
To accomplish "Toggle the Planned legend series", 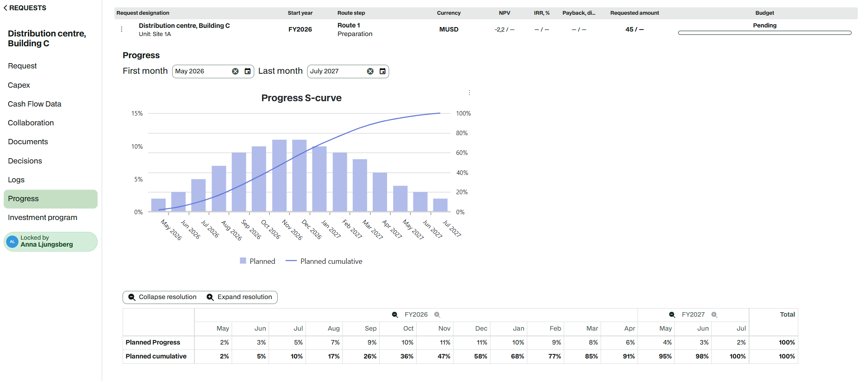I will (x=257, y=261).
